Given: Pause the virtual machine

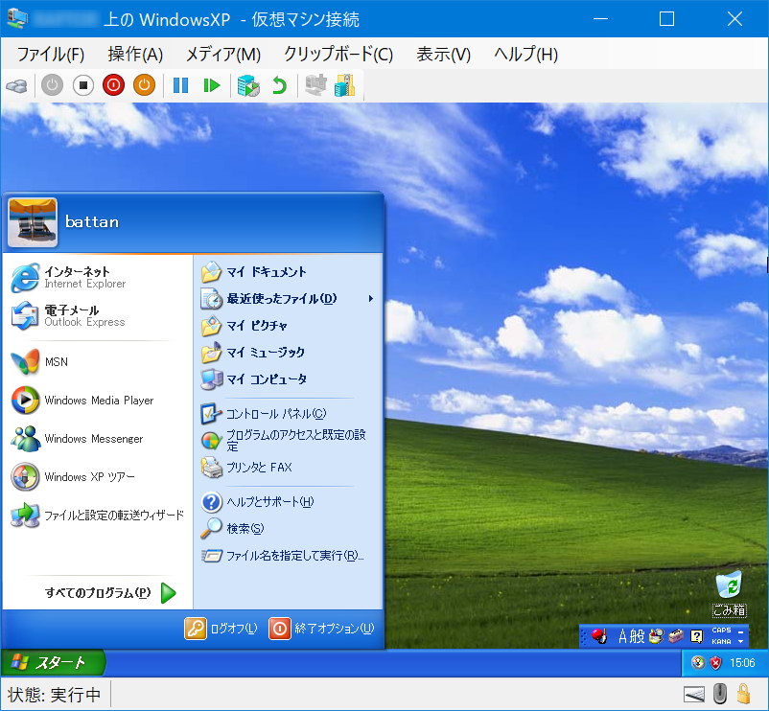Looking at the screenshot, I should tap(180, 85).
